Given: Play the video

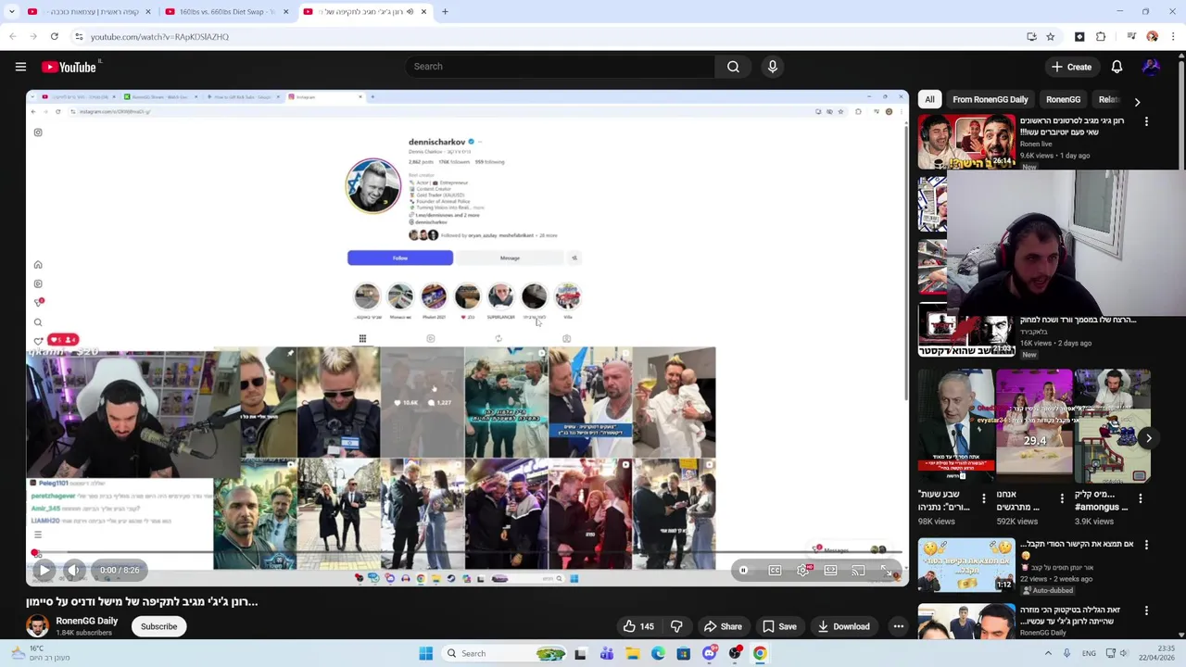Looking at the screenshot, I should (44, 571).
